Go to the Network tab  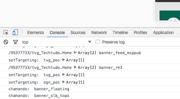click(99, 32)
